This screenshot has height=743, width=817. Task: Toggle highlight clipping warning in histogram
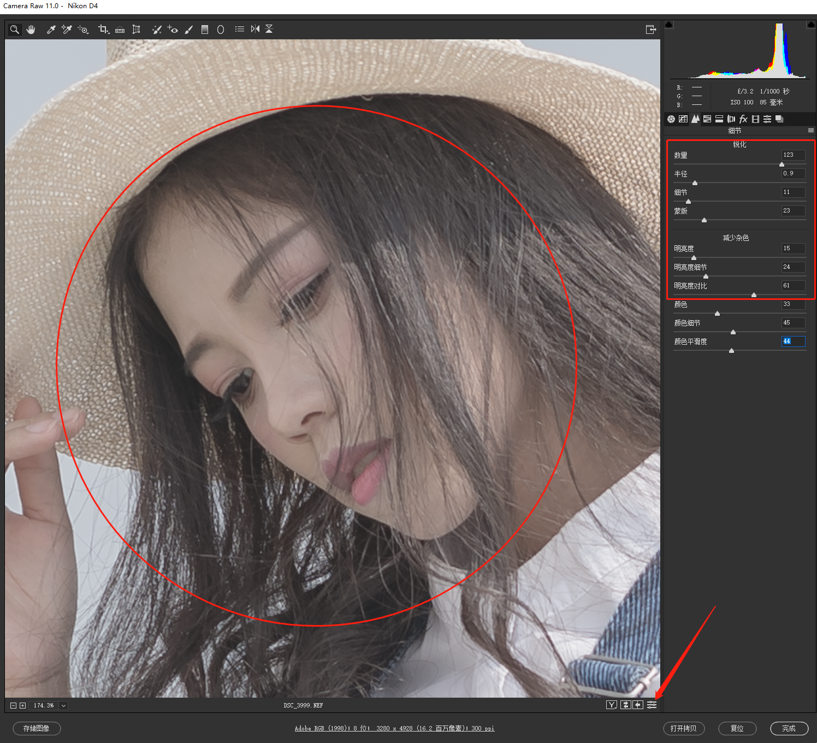tap(811, 25)
